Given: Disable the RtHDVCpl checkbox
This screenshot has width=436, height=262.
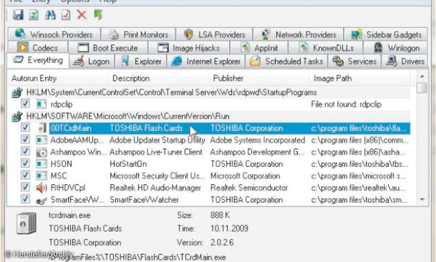Looking at the screenshot, I should pos(25,188).
